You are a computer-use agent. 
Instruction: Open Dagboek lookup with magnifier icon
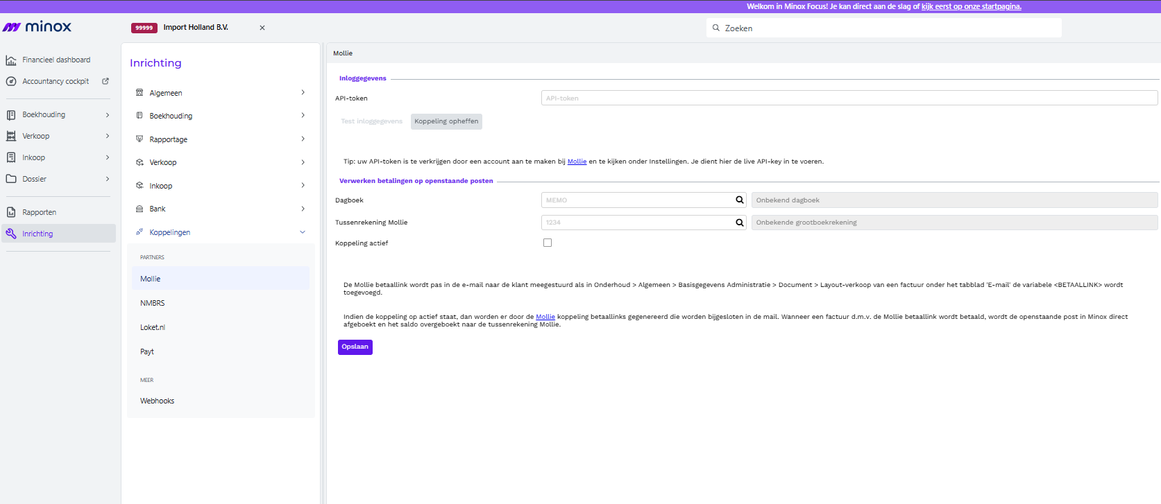click(x=740, y=200)
